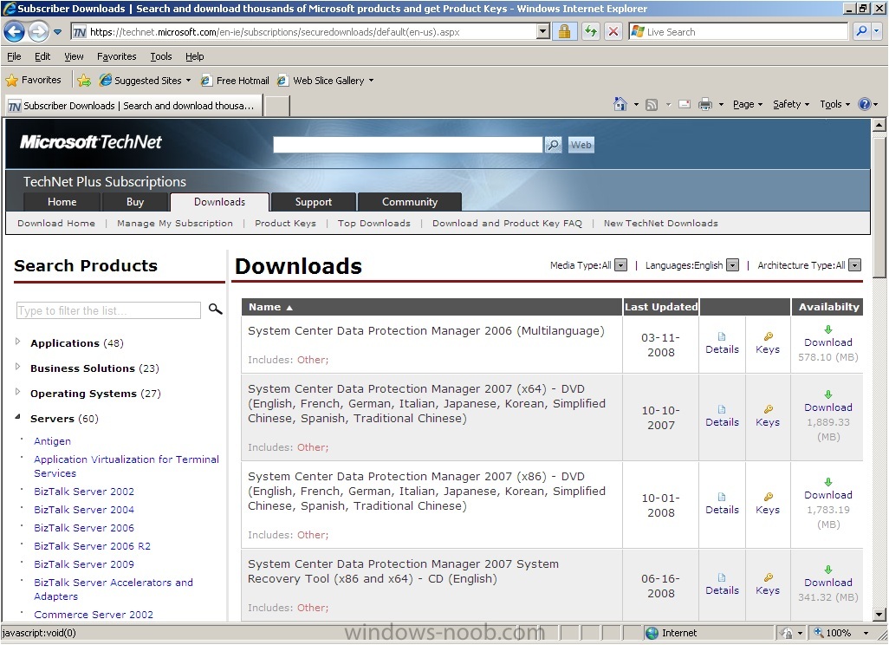Open Safety menu in command bar
Screen dimensions: 889x645
click(x=791, y=104)
